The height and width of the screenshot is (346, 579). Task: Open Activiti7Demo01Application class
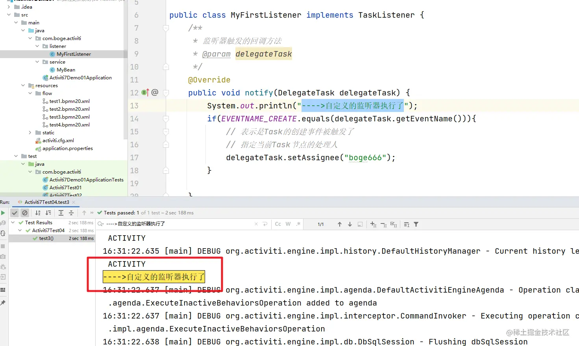pos(80,78)
